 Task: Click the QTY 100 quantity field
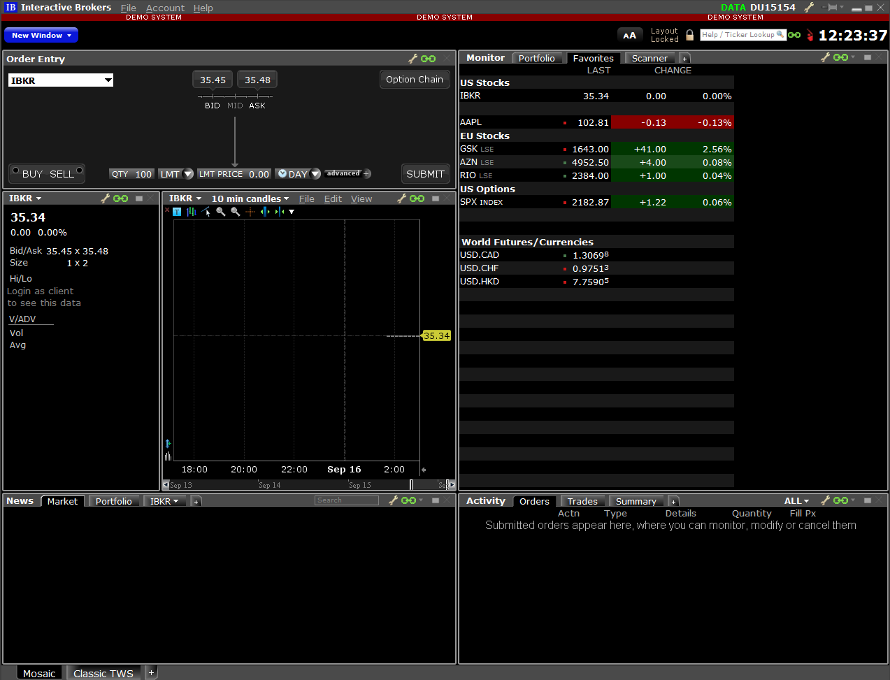click(132, 174)
